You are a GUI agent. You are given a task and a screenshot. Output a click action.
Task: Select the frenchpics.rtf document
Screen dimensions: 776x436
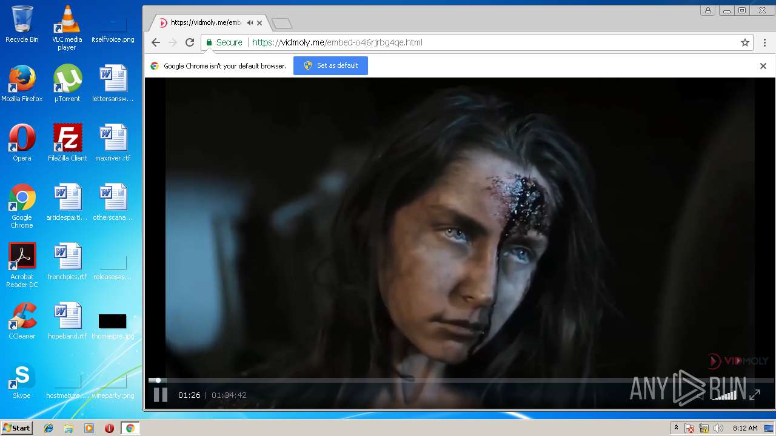[x=67, y=262]
